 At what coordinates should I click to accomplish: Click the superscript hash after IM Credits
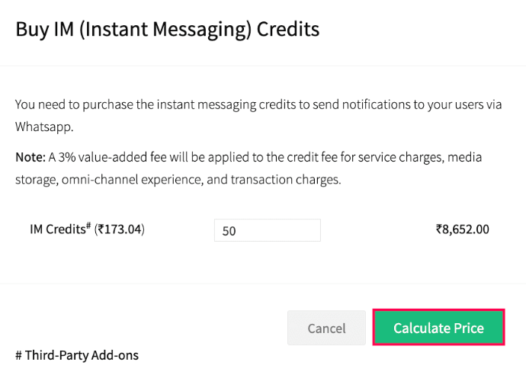88,226
